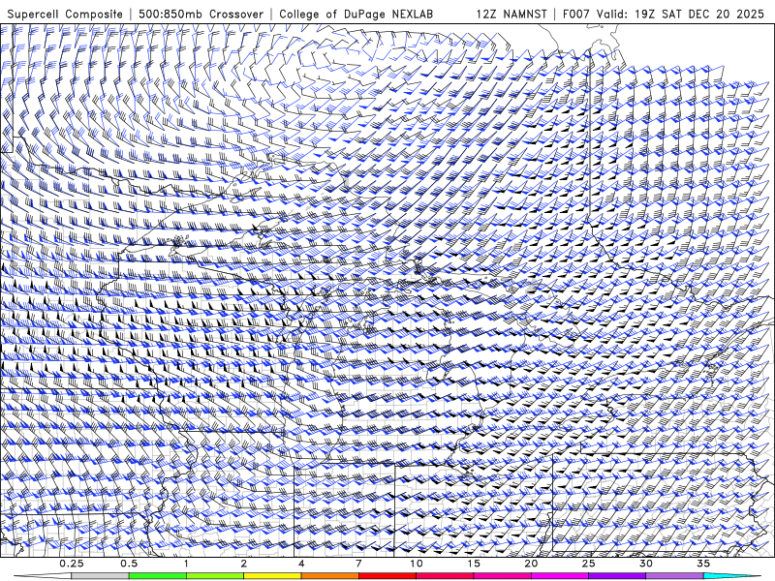Image resolution: width=775 pixels, height=581 pixels.
Task: Select the orange color bar segment
Action: [x=329, y=576]
